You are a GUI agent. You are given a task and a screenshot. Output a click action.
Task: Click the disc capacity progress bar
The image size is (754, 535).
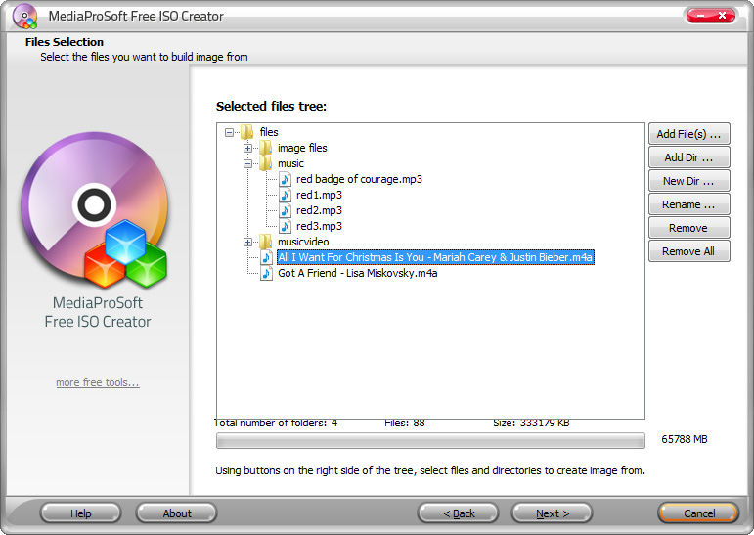(x=430, y=440)
